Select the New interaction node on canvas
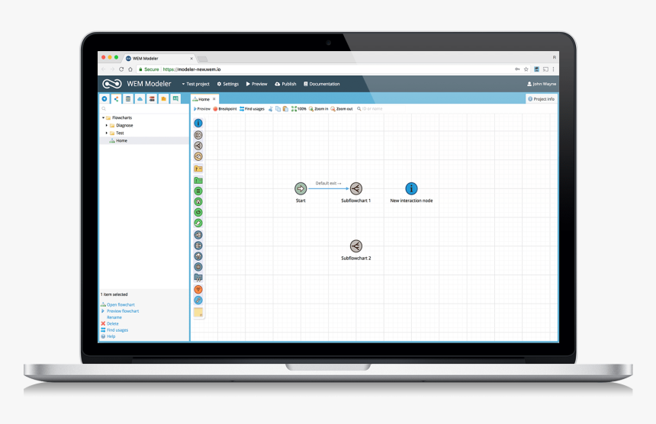The width and height of the screenshot is (656, 424). tap(411, 188)
